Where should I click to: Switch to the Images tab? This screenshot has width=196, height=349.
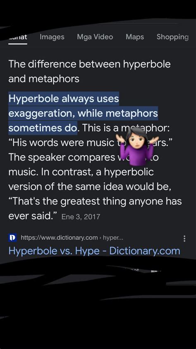tap(52, 37)
